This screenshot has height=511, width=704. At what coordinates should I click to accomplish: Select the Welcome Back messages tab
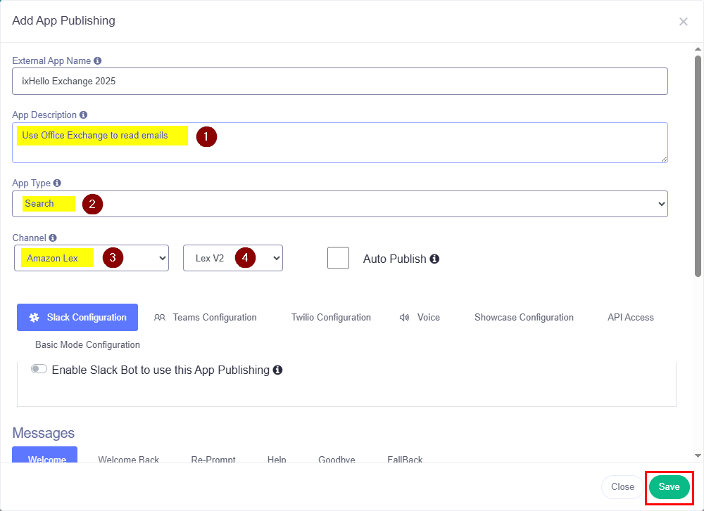point(128,459)
